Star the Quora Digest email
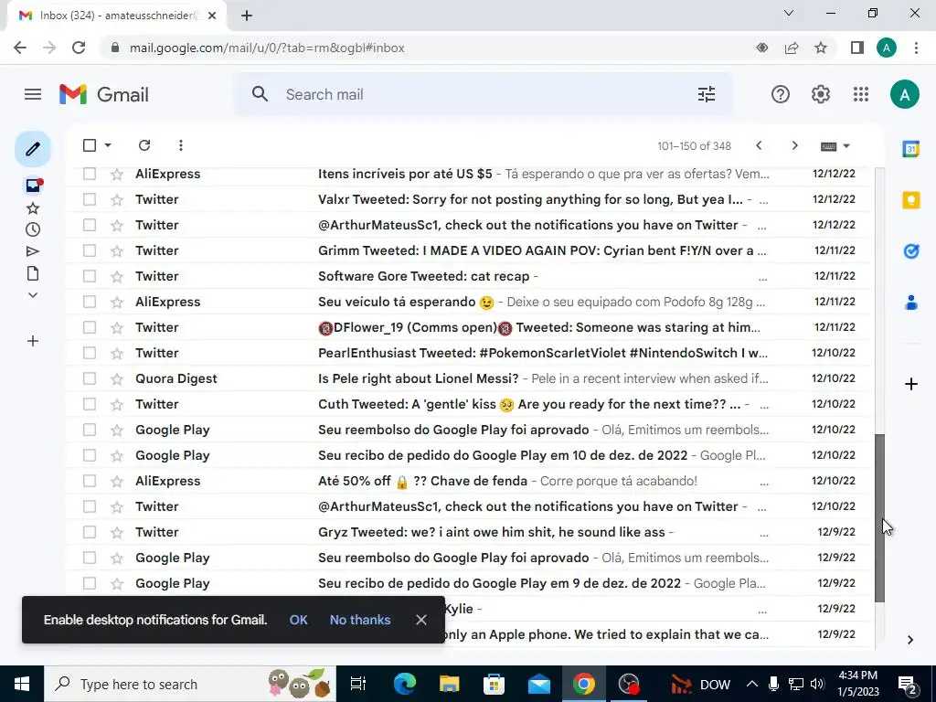The width and height of the screenshot is (936, 702). (117, 379)
